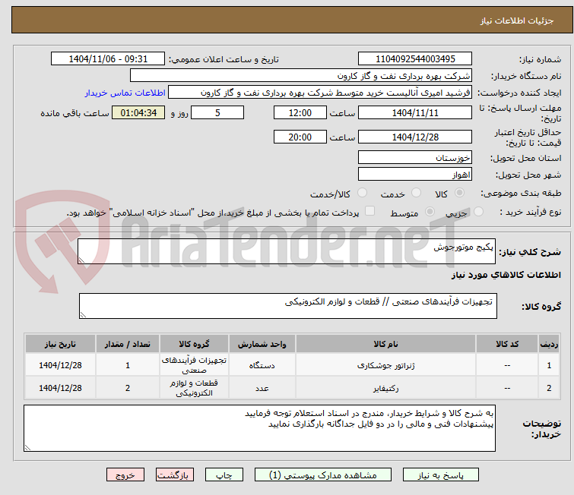Image resolution: width=574 pixels, height=495 pixels.
Task: Click the عدد unit cell
Action: (262, 388)
